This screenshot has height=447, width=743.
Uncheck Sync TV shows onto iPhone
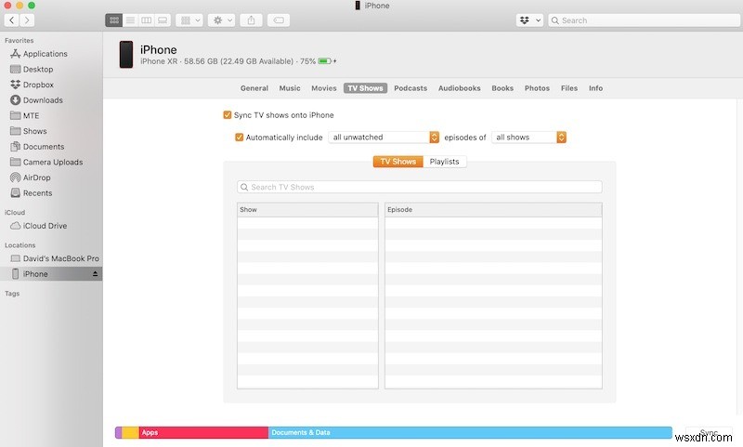[x=228, y=115]
